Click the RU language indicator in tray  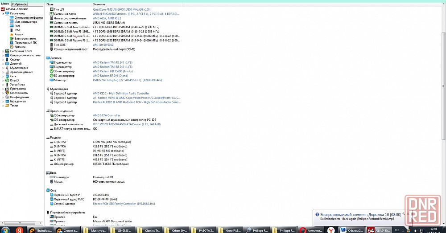(396, 230)
